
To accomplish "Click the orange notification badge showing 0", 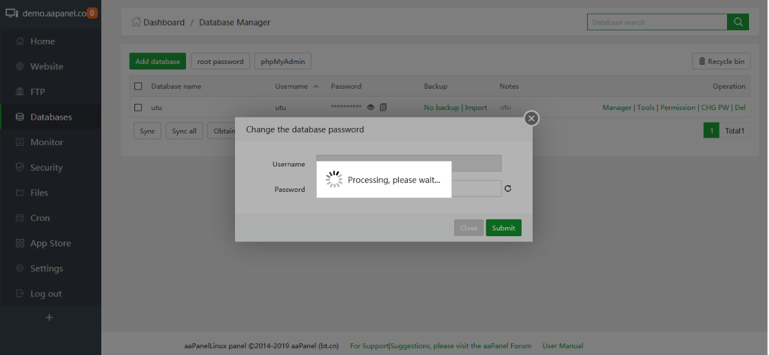I will (92, 13).
